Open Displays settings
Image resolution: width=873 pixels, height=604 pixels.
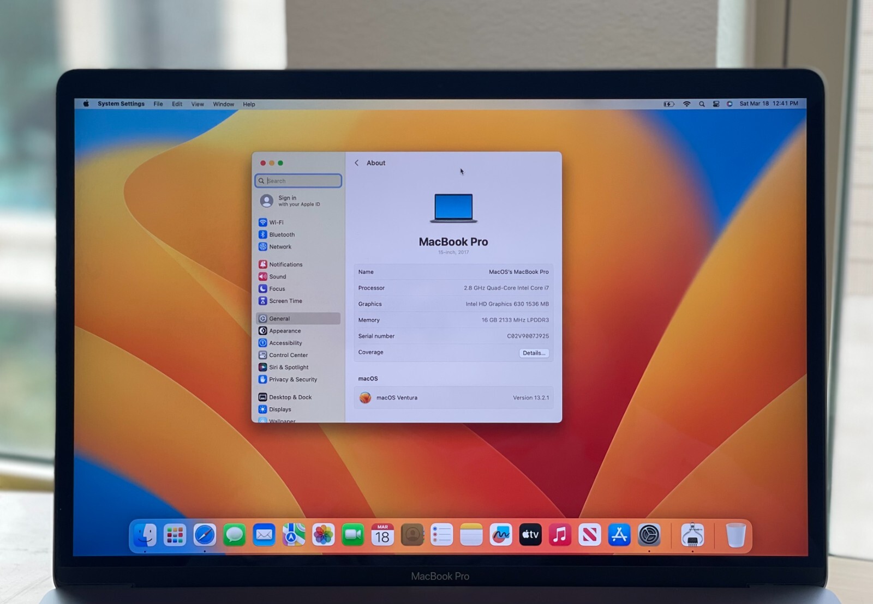(x=298, y=409)
